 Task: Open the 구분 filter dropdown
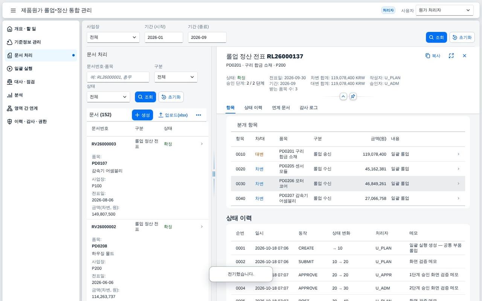(x=176, y=77)
